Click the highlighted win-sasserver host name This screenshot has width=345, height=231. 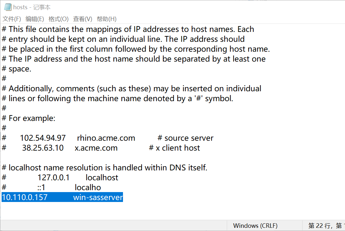click(x=98, y=197)
